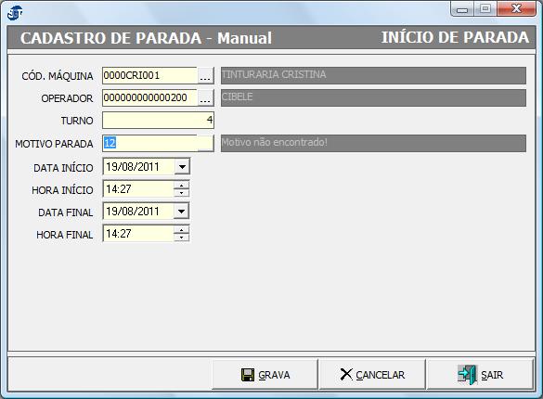Decrease HORA FINAL with down spinner
Screen dimensions: 543x399
click(x=181, y=238)
